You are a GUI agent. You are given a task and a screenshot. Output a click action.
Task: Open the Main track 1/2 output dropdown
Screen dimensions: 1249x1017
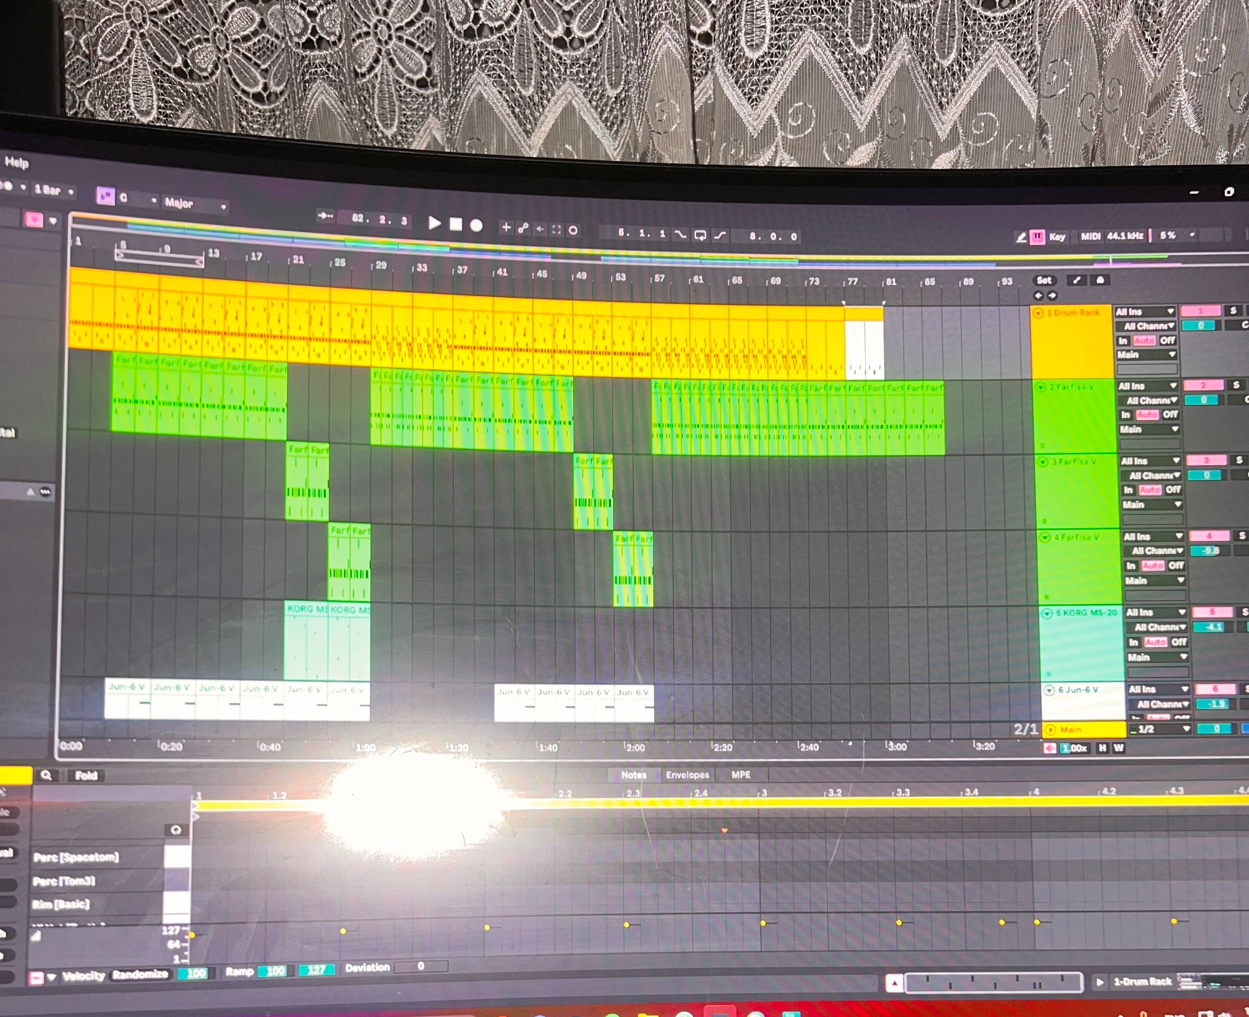[1161, 729]
